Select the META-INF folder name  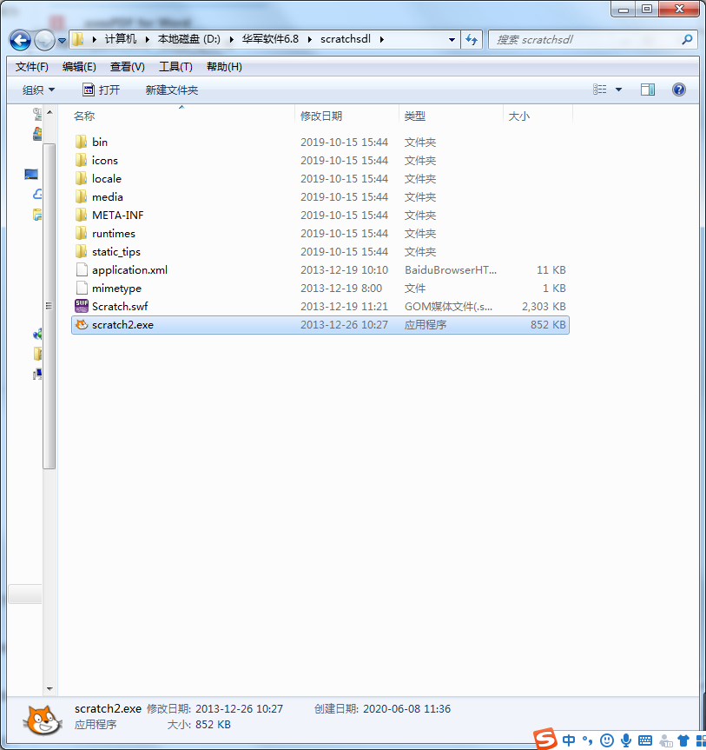[117, 216]
